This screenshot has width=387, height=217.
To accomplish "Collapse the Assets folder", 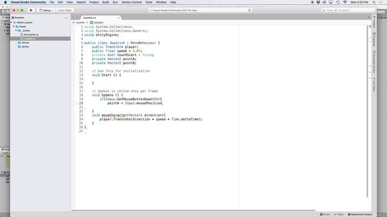I will [14, 27].
